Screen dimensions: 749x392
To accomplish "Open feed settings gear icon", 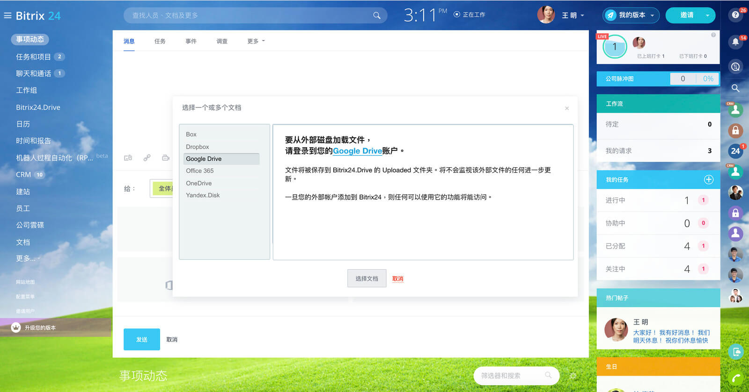I will 573,375.
